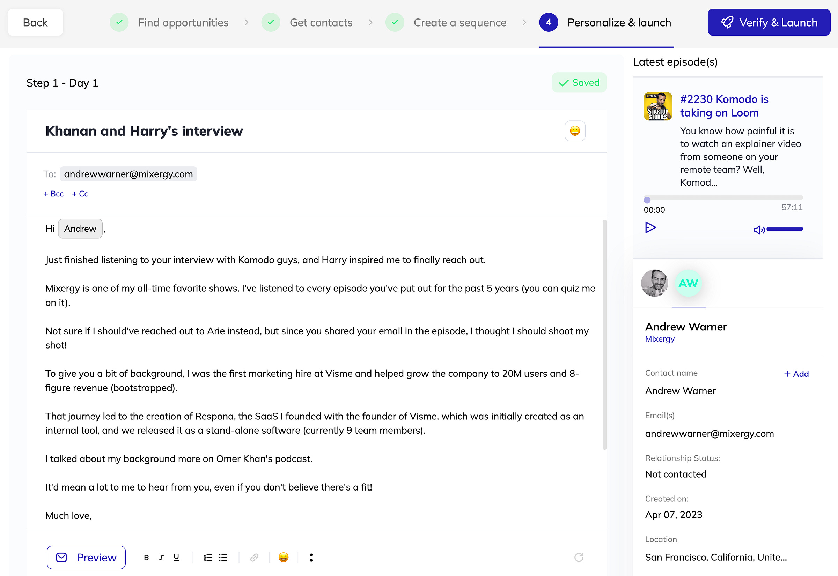838x576 pixels.
Task: Open the email Preview
Action: click(86, 557)
